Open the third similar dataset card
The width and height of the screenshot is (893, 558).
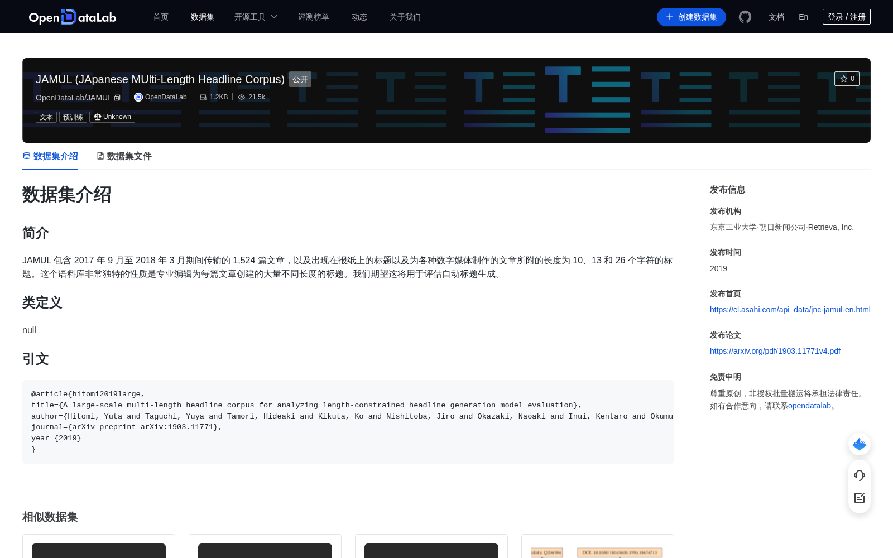tap(431, 546)
